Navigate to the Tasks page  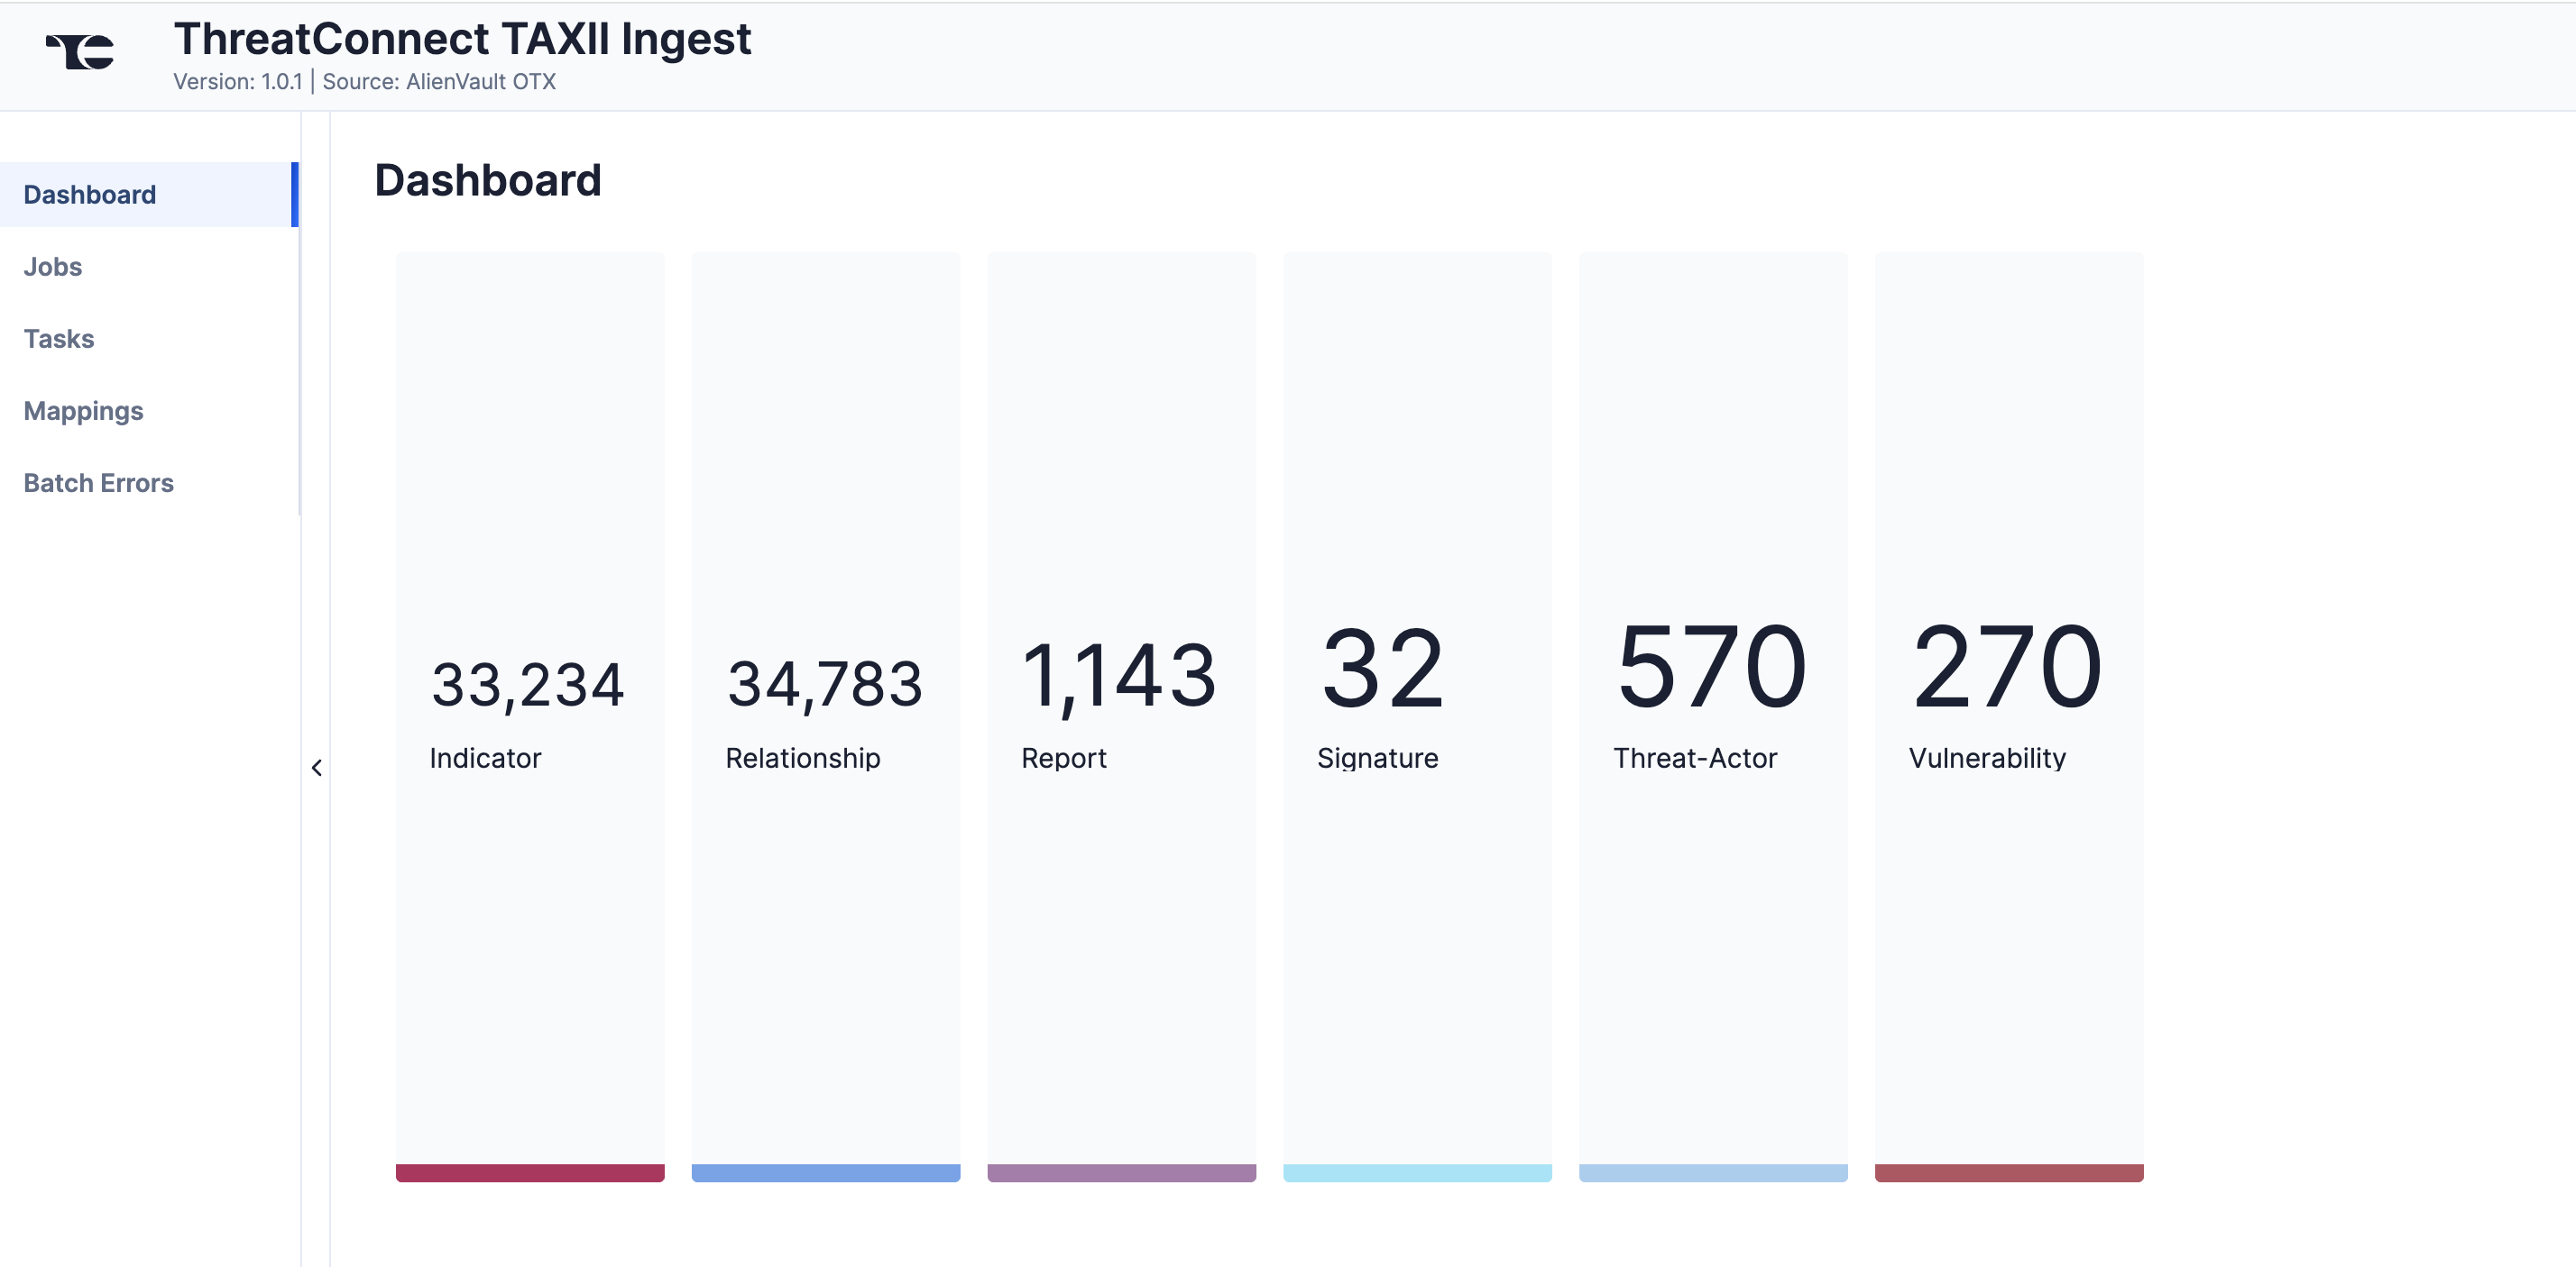coord(58,338)
